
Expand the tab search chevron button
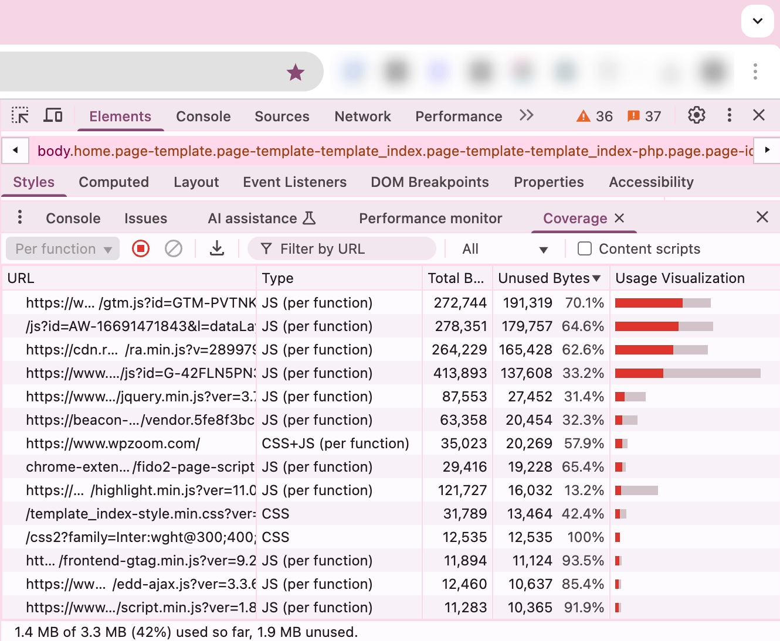click(758, 21)
